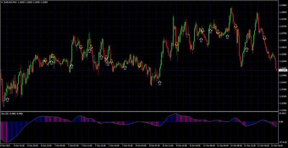Click the 1.15385 price axis label
Viewport: 288px width, 148px height.
[x=282, y=89]
